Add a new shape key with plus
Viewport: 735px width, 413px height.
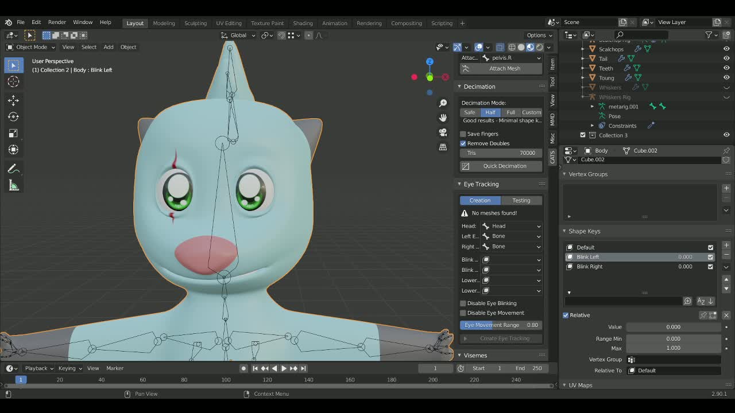point(726,246)
